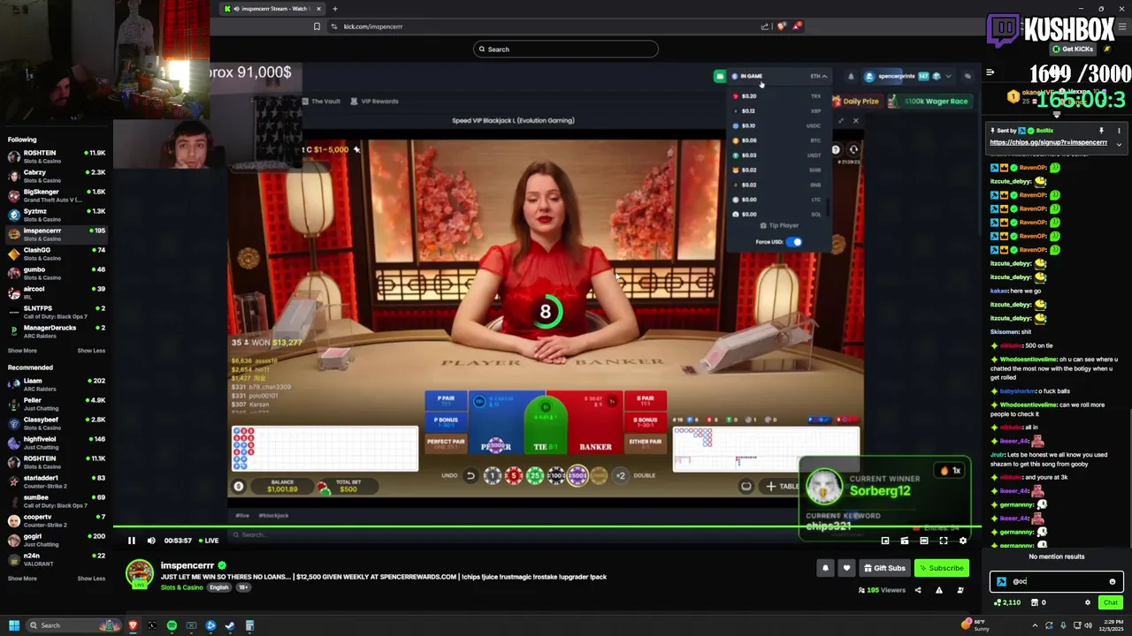The height and width of the screenshot is (636, 1132).
Task: Open ROSHTEIN channel in Following list
Action: [57, 156]
